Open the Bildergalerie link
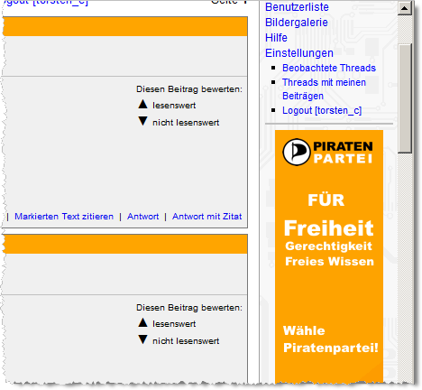This screenshot has height=390, width=422. 297,23
